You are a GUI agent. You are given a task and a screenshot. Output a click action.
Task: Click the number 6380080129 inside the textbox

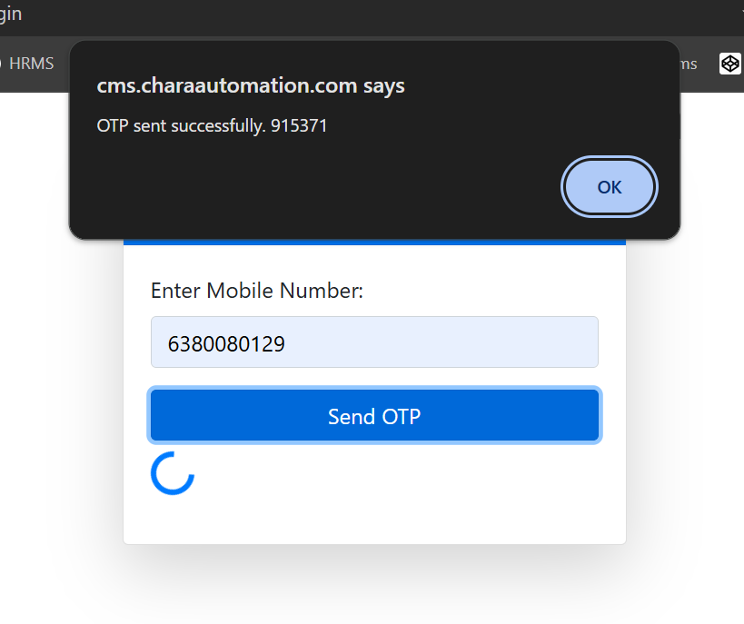pos(226,343)
